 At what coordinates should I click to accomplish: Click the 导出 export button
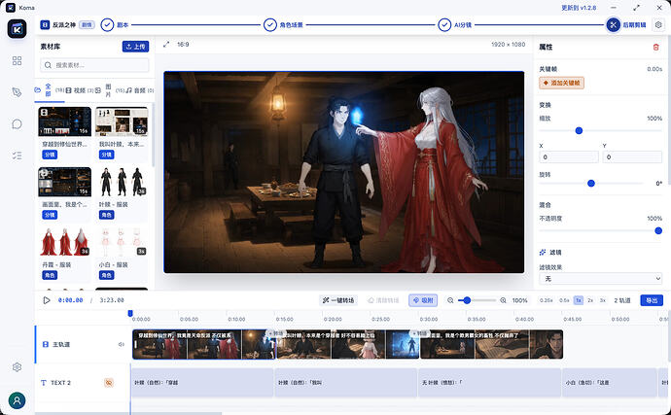pyautogui.click(x=652, y=300)
